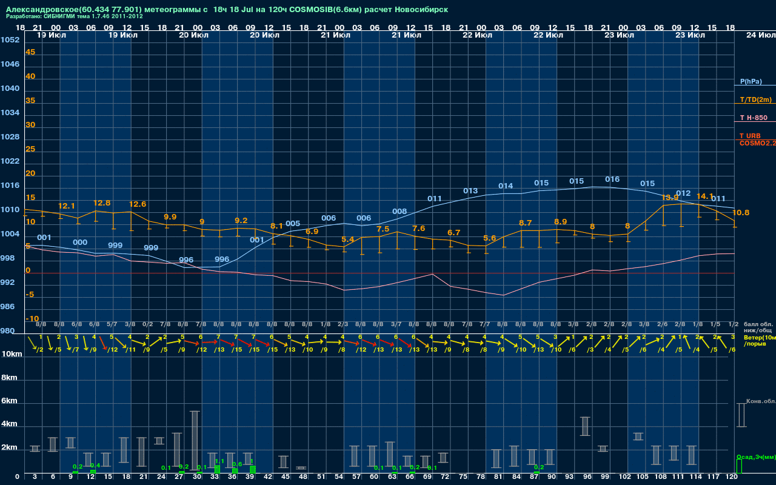Click the 'Конв.обл.' convective cloud label
The width and height of the screenshot is (776, 485).
pyautogui.click(x=761, y=401)
